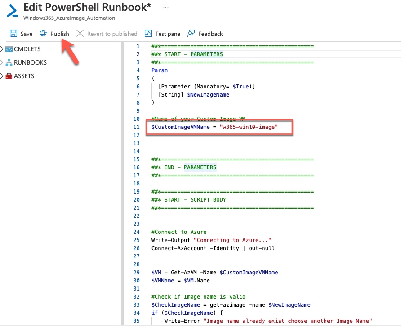Open the more options ellipsis menu
The height and width of the screenshot is (326, 401).
(x=166, y=7)
